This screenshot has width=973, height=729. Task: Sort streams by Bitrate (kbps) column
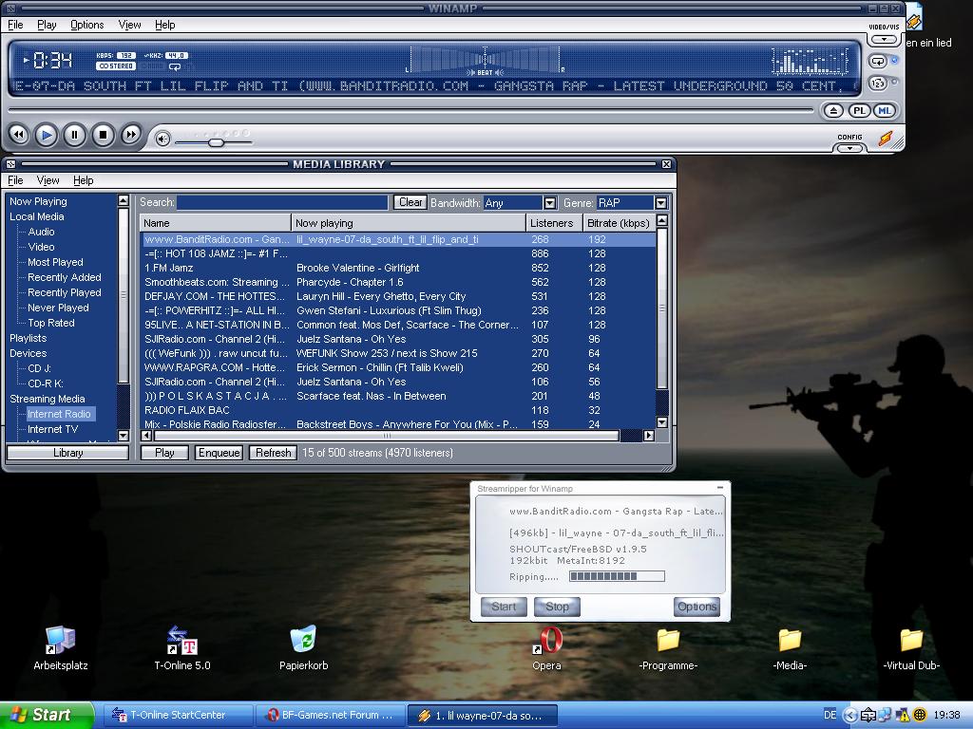[619, 222]
